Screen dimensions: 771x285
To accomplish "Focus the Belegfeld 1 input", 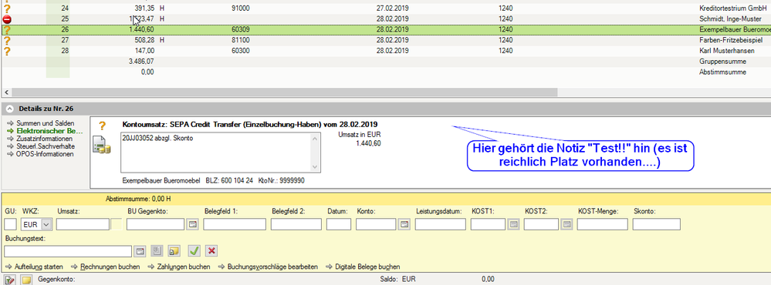I will pos(235,224).
